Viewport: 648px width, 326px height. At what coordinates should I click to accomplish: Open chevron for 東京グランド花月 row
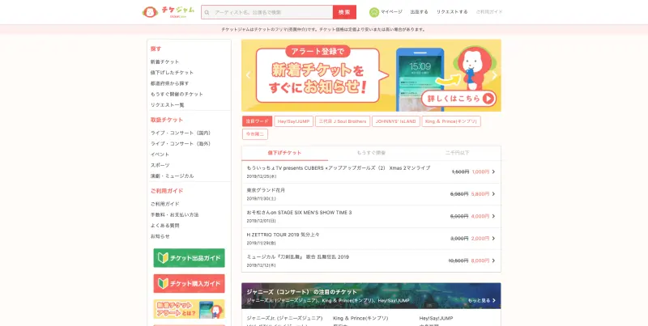(494, 194)
